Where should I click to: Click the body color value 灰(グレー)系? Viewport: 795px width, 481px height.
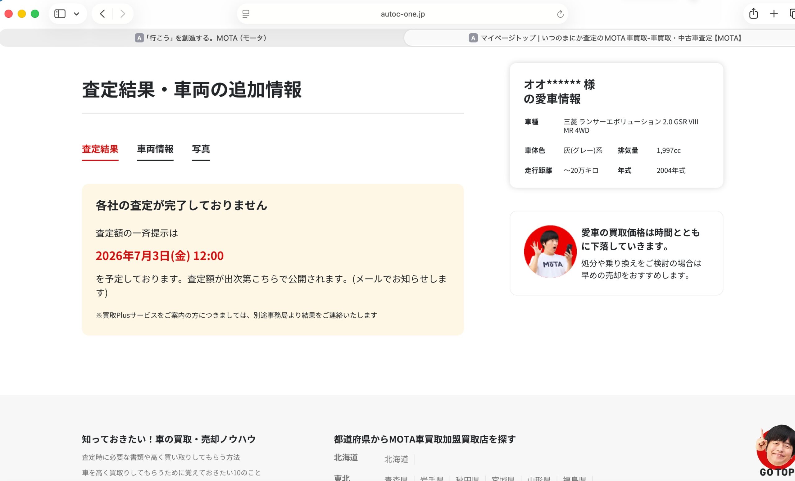[583, 150]
